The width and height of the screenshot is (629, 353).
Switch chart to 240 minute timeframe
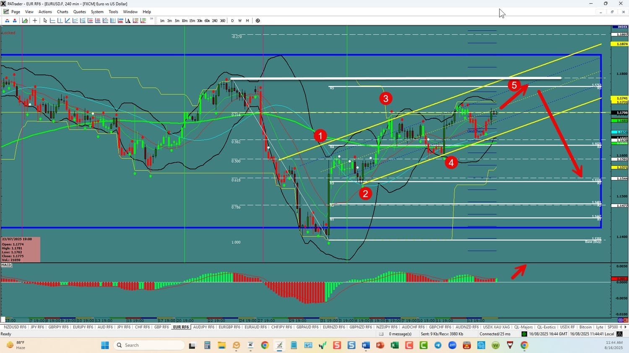click(x=215, y=20)
